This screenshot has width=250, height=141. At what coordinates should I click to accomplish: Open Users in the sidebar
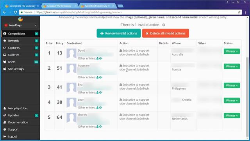click(21, 62)
